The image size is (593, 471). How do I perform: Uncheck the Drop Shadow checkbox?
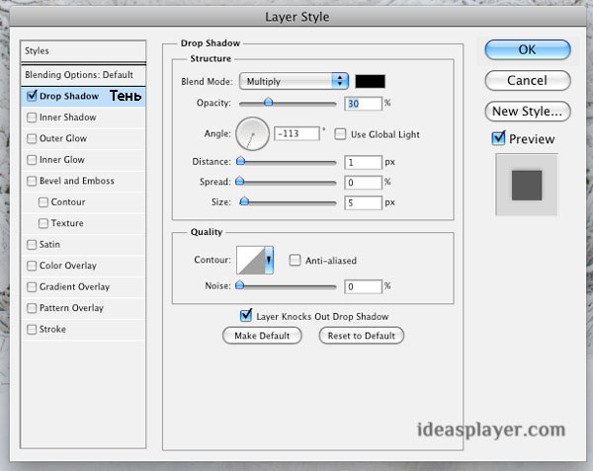(x=32, y=96)
